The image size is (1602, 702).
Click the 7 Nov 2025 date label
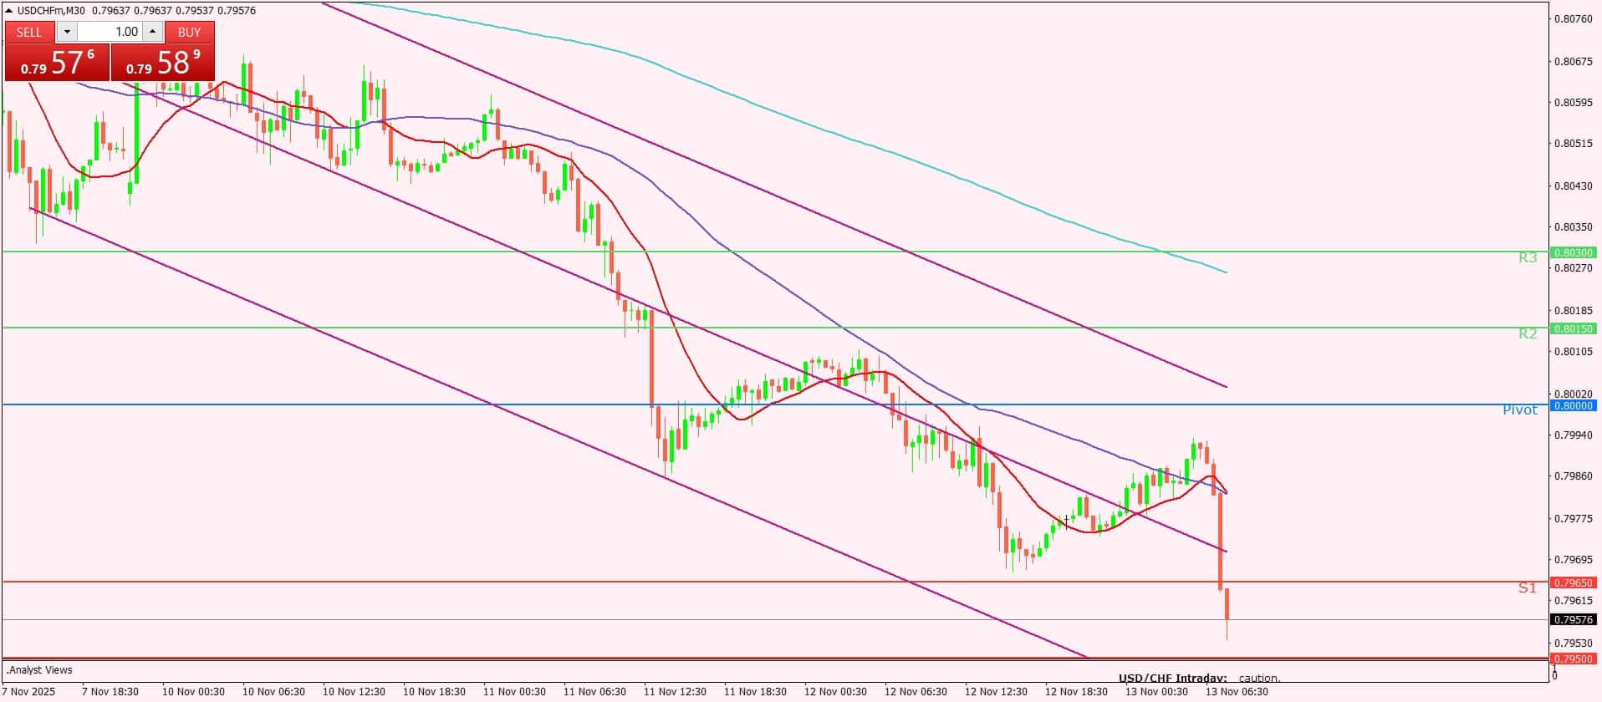28,691
